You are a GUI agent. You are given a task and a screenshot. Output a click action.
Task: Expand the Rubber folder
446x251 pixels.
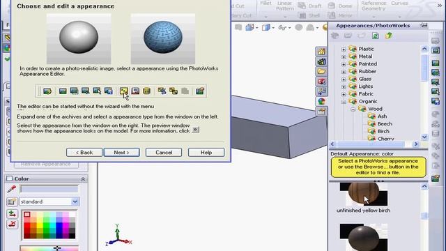tap(344, 72)
